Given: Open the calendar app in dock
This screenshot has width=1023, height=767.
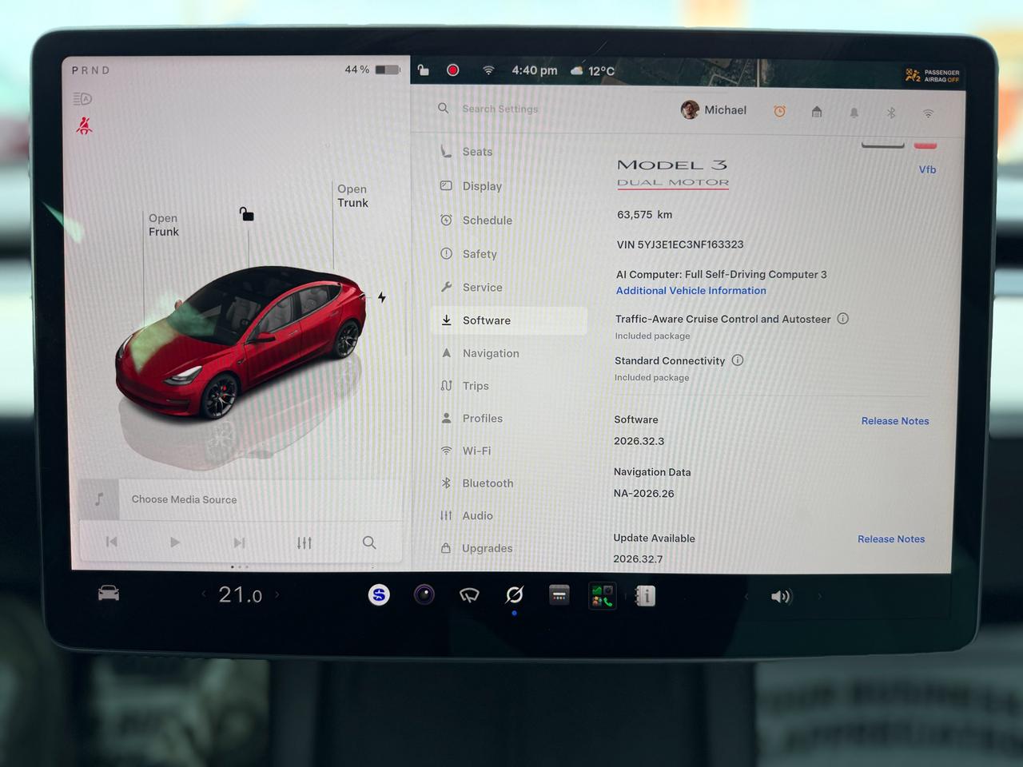Looking at the screenshot, I should pyautogui.click(x=559, y=594).
